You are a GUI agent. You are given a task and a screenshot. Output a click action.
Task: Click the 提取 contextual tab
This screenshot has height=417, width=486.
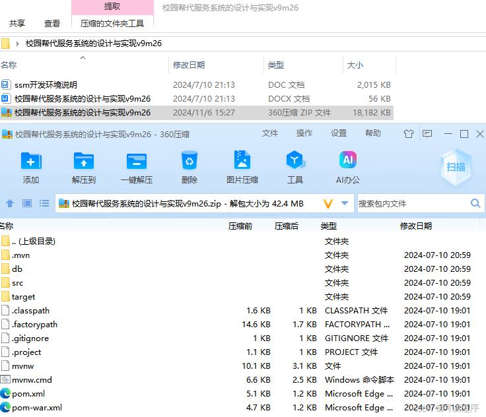(112, 7)
